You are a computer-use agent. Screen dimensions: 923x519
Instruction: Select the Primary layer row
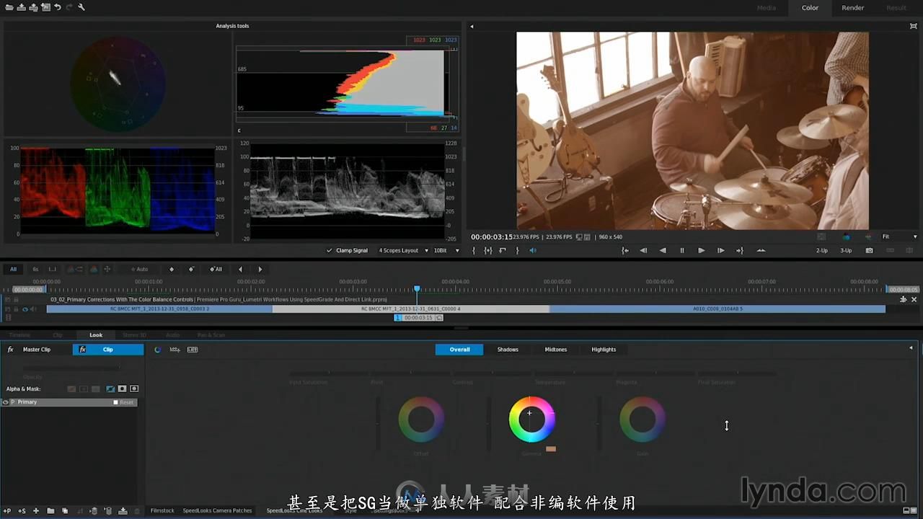pos(69,402)
